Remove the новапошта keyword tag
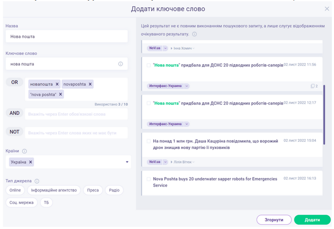Image resolution: width=334 pixels, height=229 pixels. point(57,84)
